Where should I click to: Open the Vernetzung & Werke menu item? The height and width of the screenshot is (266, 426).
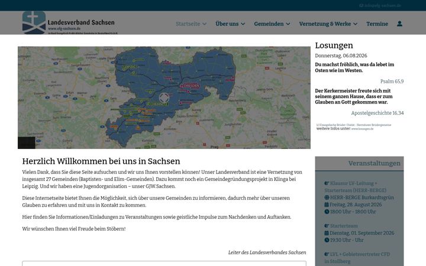pos(325,24)
